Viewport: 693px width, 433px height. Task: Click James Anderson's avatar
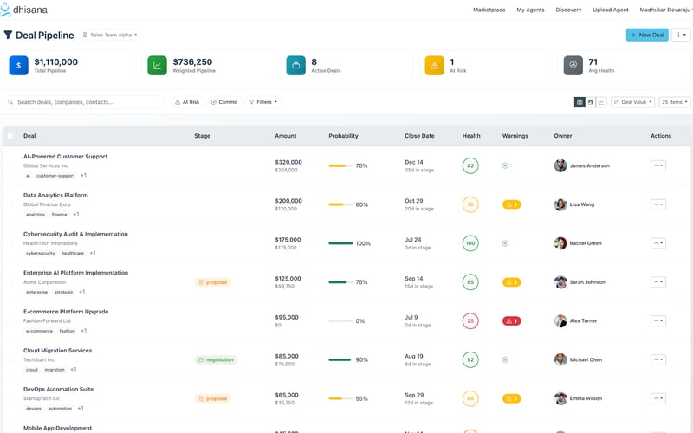pyautogui.click(x=560, y=165)
